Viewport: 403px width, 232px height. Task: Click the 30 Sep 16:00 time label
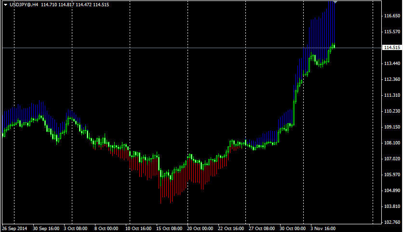click(46, 229)
